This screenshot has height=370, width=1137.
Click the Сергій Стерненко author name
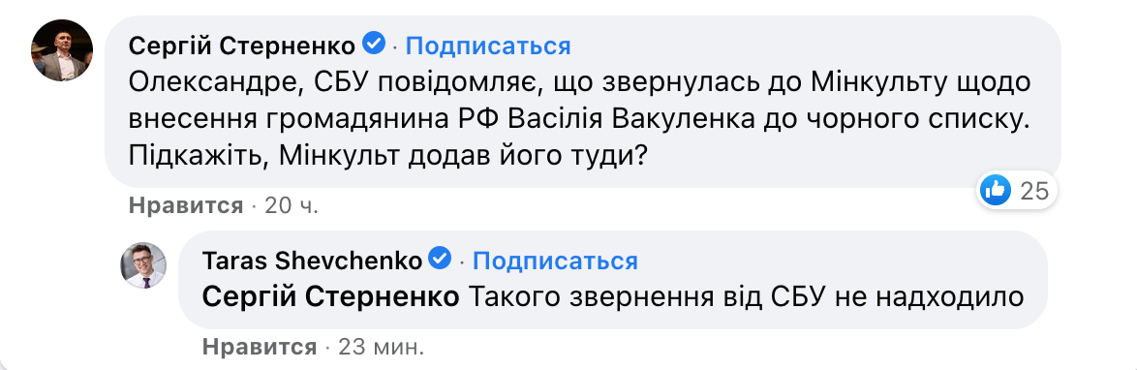pos(242,46)
